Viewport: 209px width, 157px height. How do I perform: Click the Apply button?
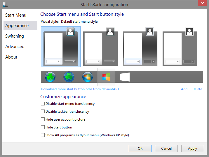[192, 149]
